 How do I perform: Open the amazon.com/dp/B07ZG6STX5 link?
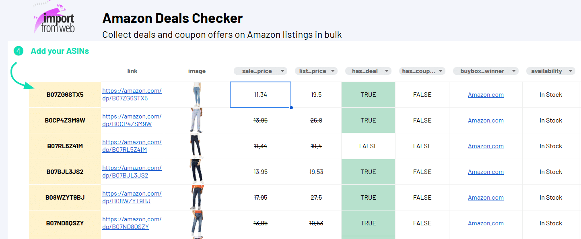[x=132, y=94]
